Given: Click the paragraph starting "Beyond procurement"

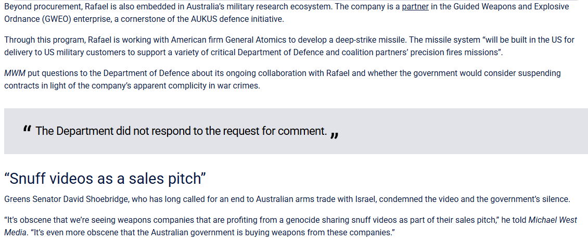Looking at the screenshot, I should [286, 12].
